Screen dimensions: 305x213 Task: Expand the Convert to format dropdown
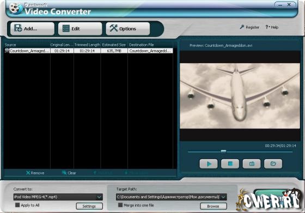(99, 197)
